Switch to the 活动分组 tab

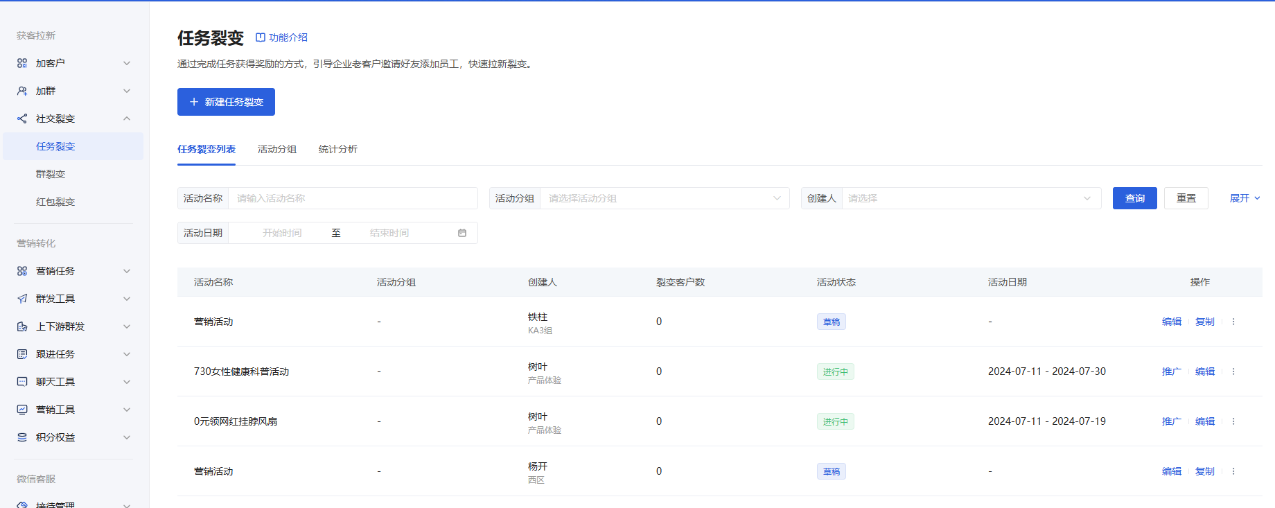pyautogui.click(x=277, y=149)
